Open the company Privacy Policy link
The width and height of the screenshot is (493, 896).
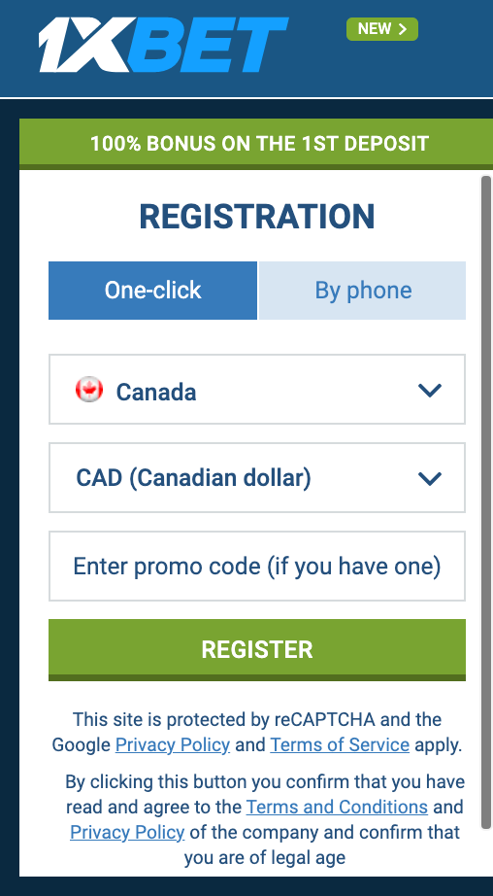click(x=127, y=832)
